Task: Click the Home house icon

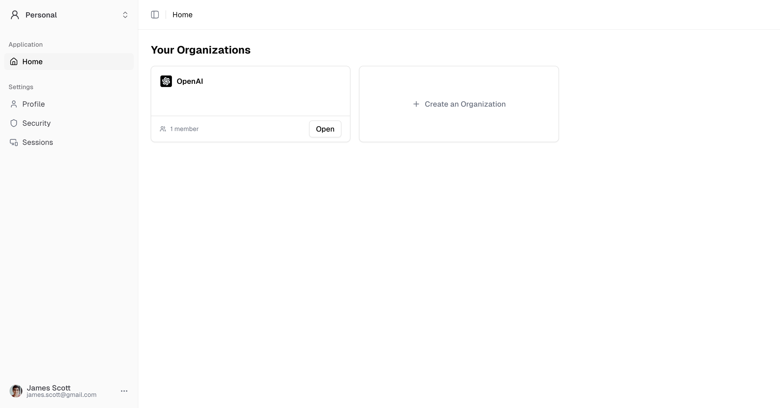Action: [14, 62]
